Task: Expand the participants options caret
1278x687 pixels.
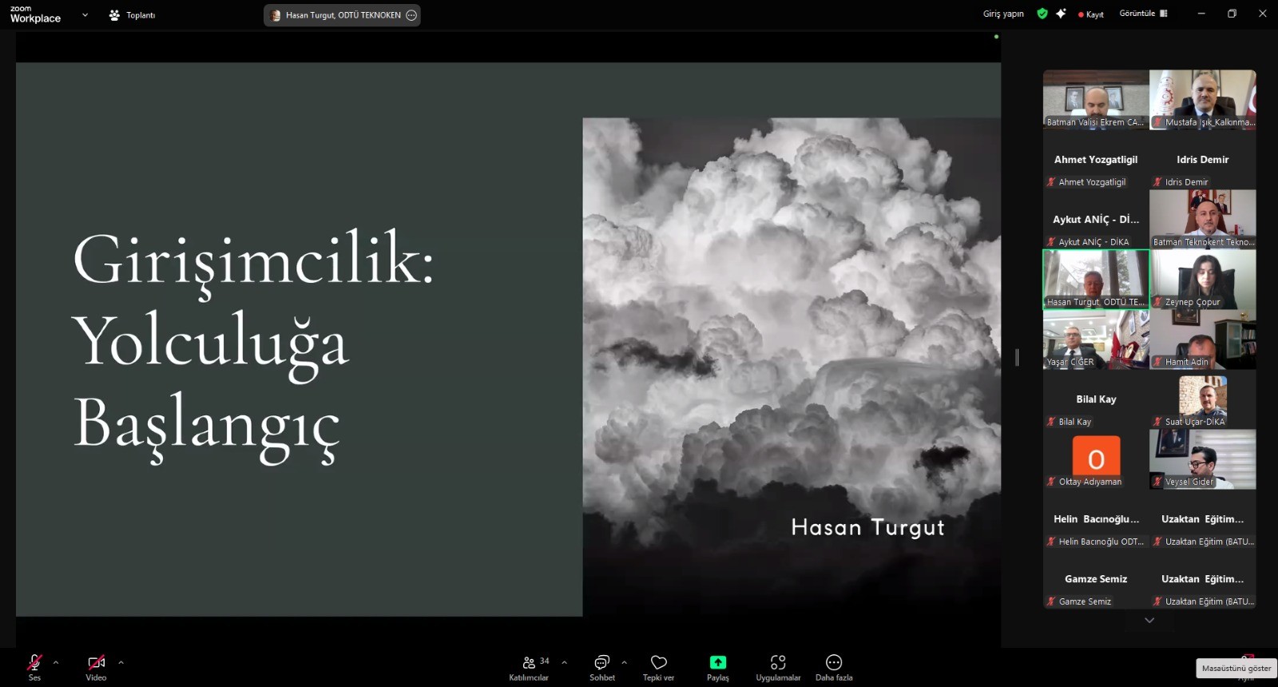Action: point(565,662)
